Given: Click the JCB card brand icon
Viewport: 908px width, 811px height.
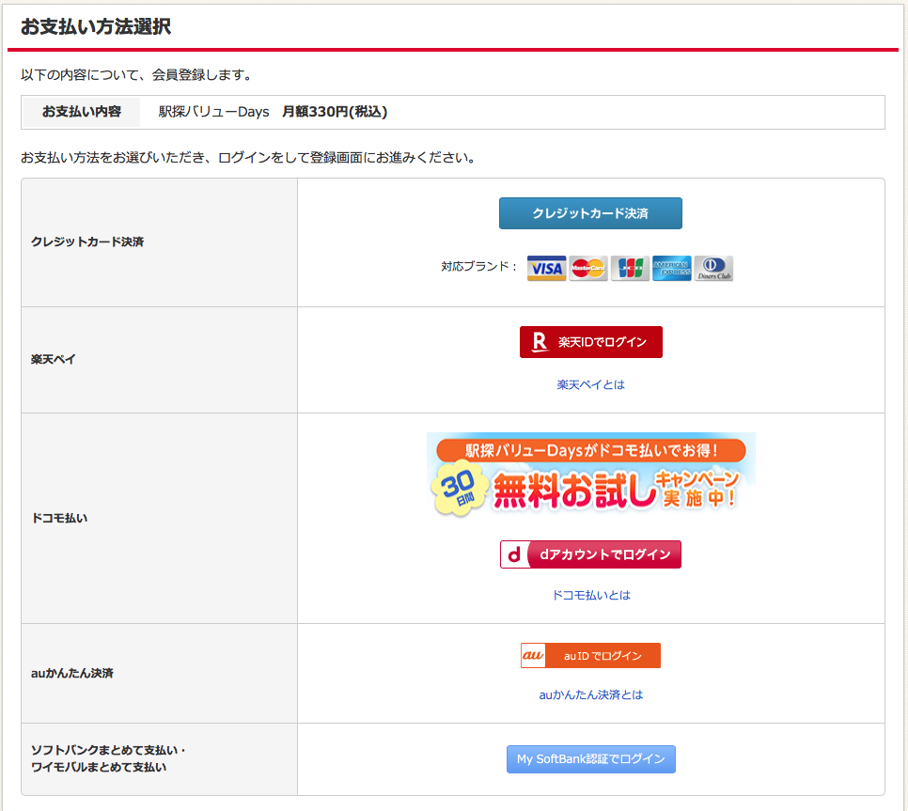Looking at the screenshot, I should (x=630, y=268).
